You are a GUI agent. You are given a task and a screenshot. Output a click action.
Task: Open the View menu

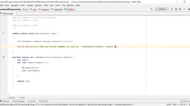(7, 5)
